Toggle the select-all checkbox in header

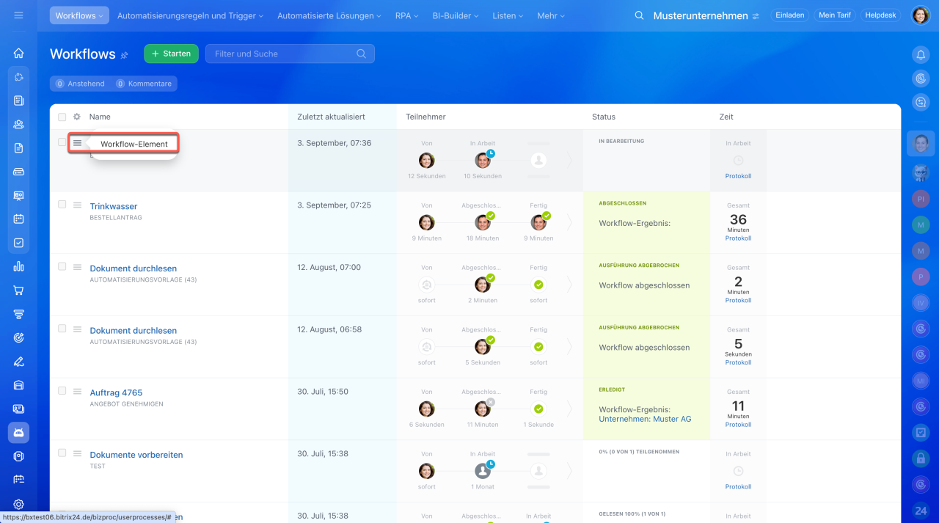point(62,117)
